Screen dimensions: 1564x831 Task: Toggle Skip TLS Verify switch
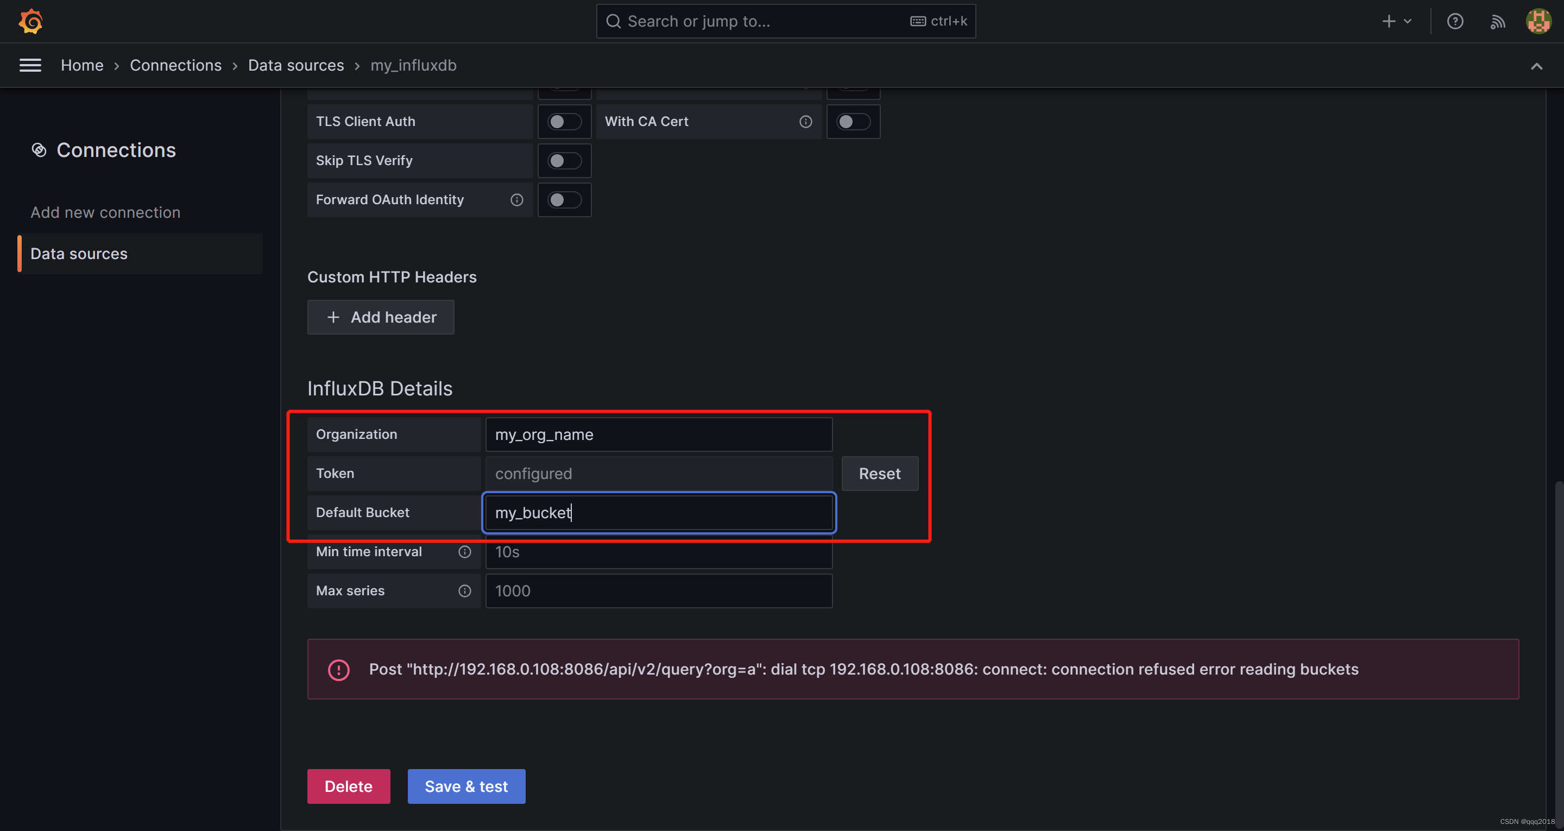coord(564,161)
